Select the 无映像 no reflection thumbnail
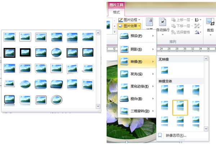 point(165,70)
